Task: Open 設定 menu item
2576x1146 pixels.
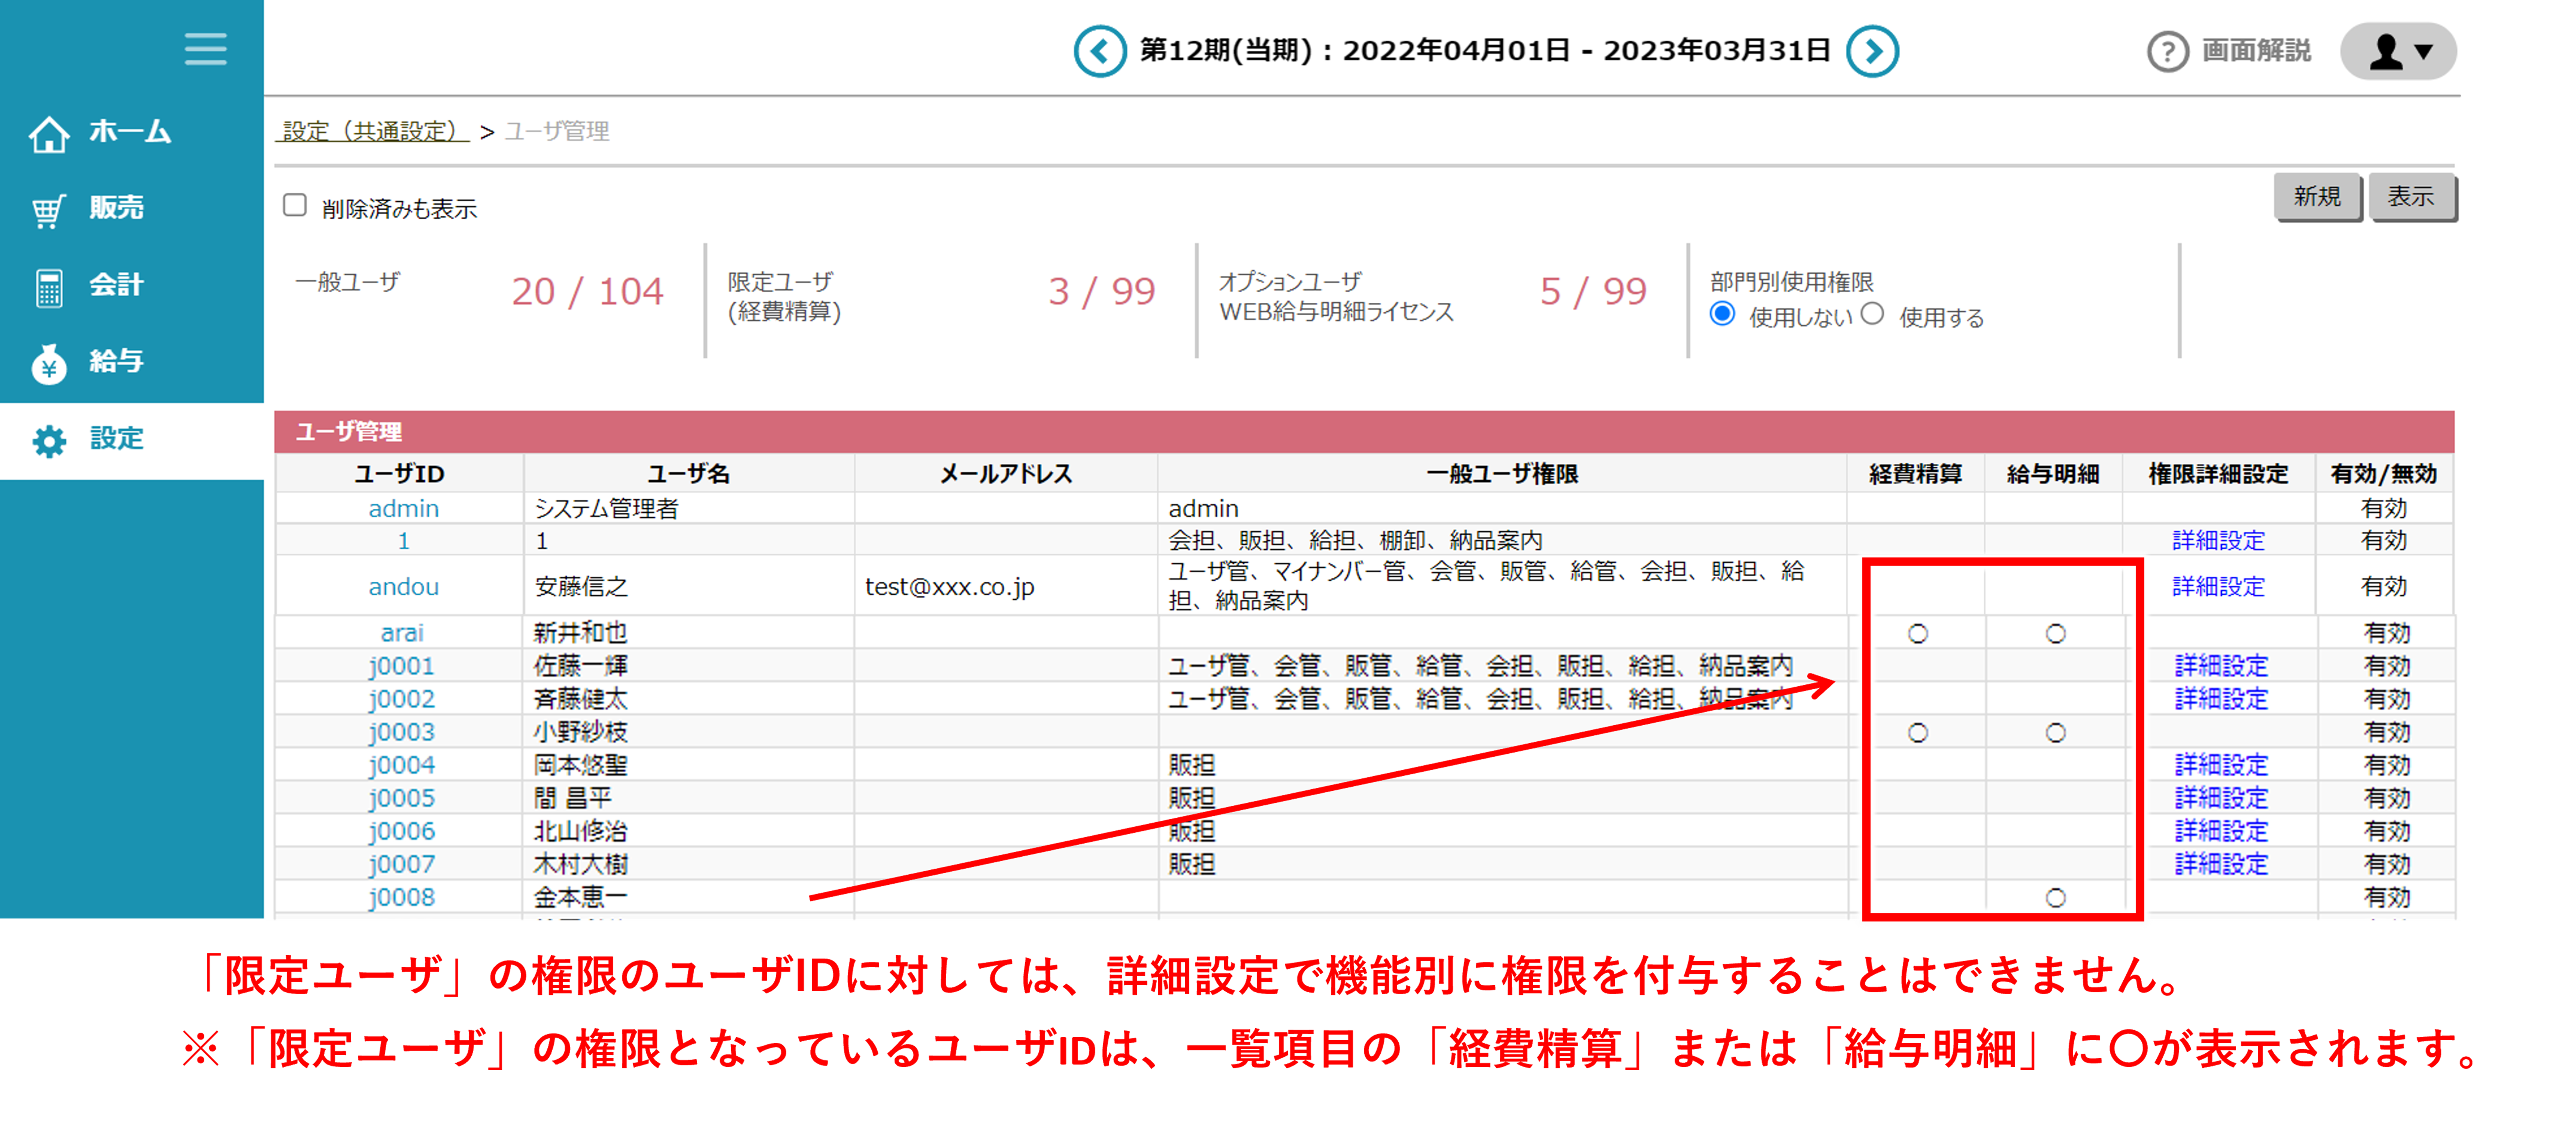Action: pos(117,438)
